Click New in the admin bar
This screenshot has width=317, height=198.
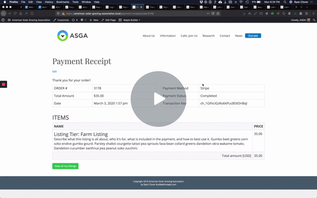tap(94, 20)
